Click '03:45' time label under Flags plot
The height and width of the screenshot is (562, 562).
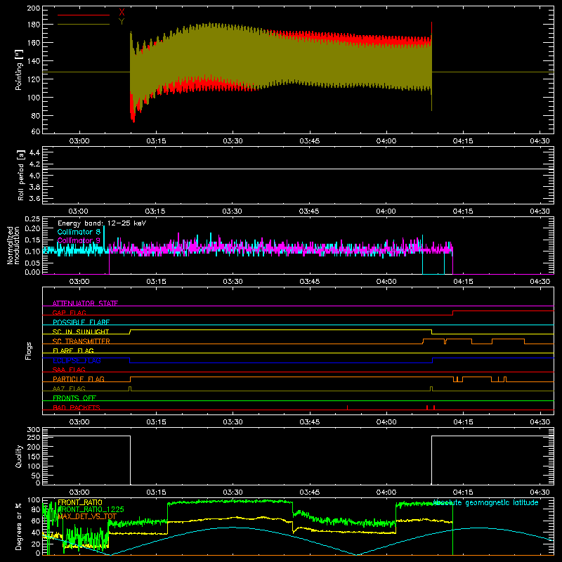pos(310,422)
